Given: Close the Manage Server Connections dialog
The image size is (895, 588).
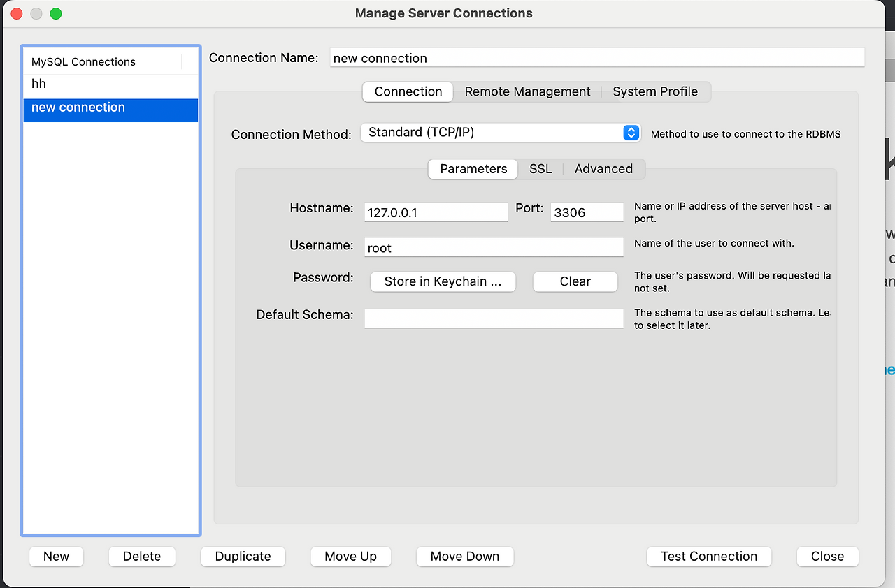Looking at the screenshot, I should 828,557.
